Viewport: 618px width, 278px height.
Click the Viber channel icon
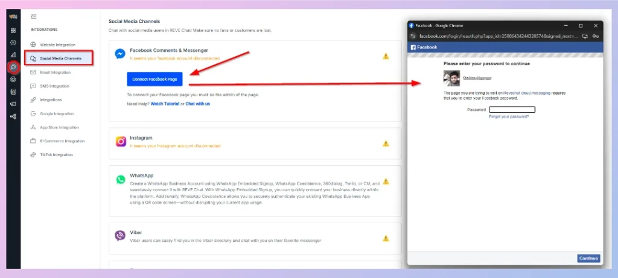click(120, 236)
